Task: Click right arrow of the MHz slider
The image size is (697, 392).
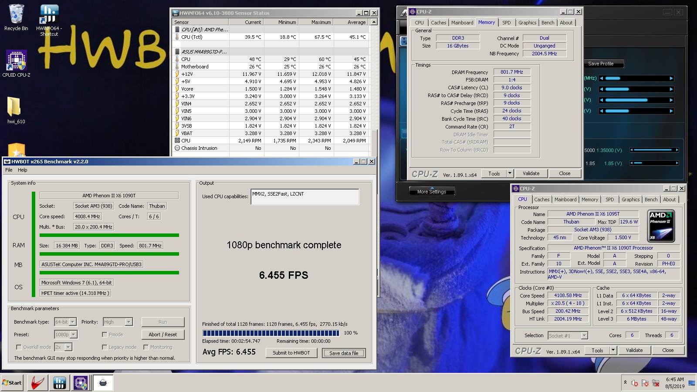Action: click(x=671, y=78)
